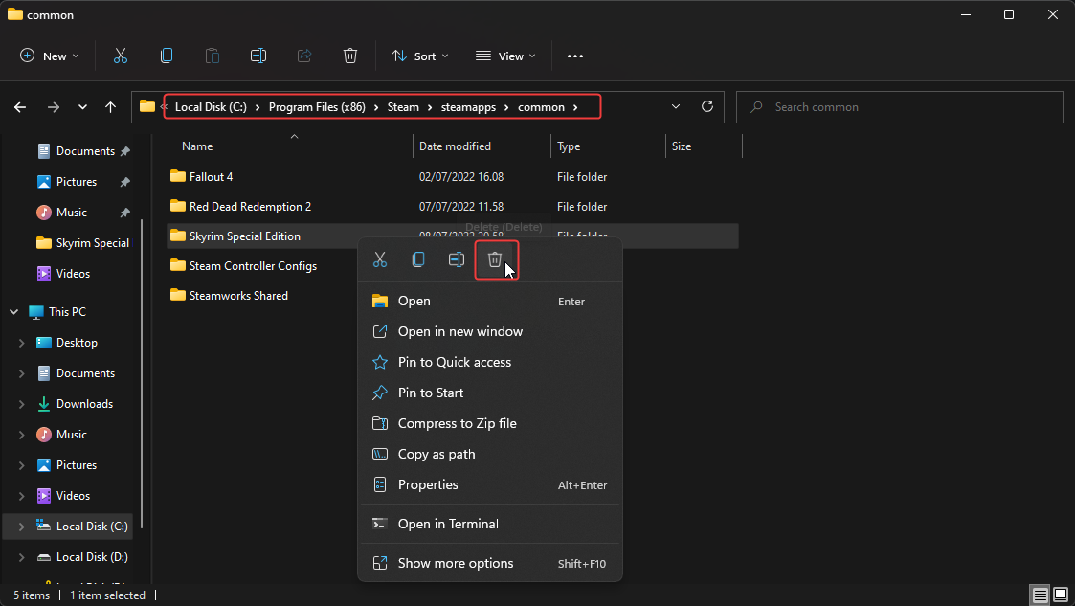Switch to details view in status bar
Viewport: 1075px width, 606px height.
(1040, 595)
